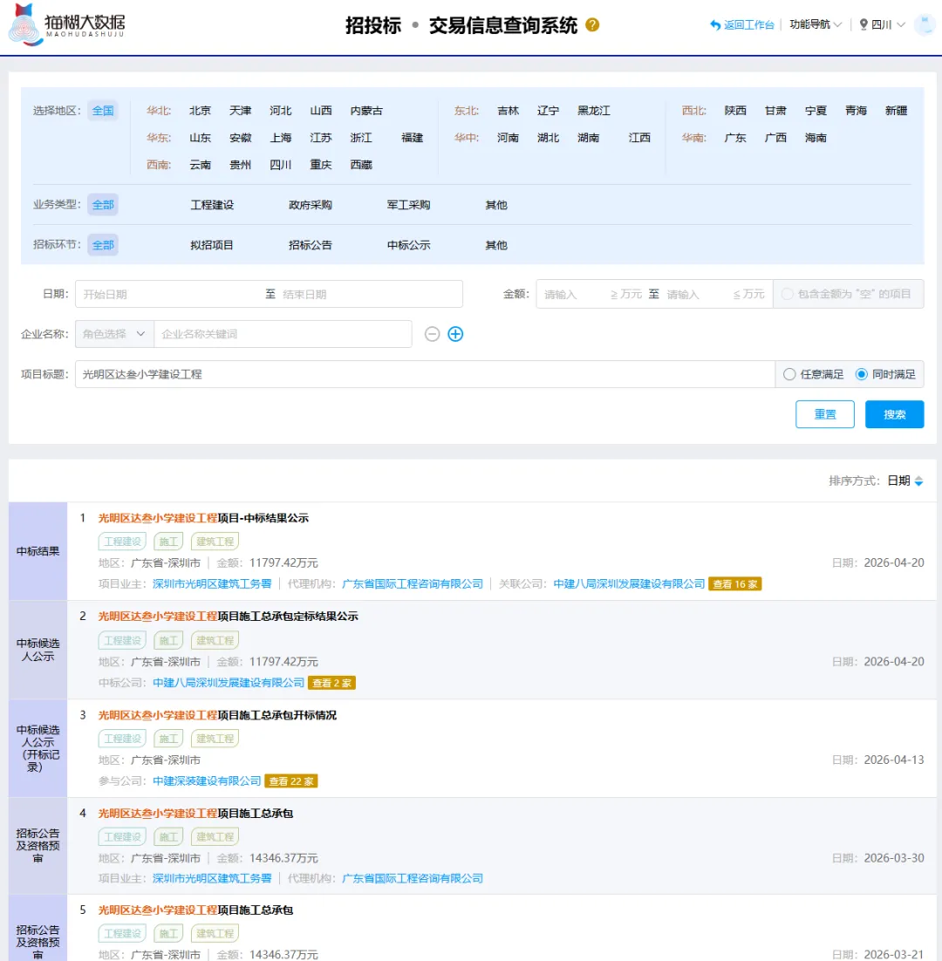Click the 全部 option under 业务类型
The height and width of the screenshot is (961, 942).
(x=103, y=205)
